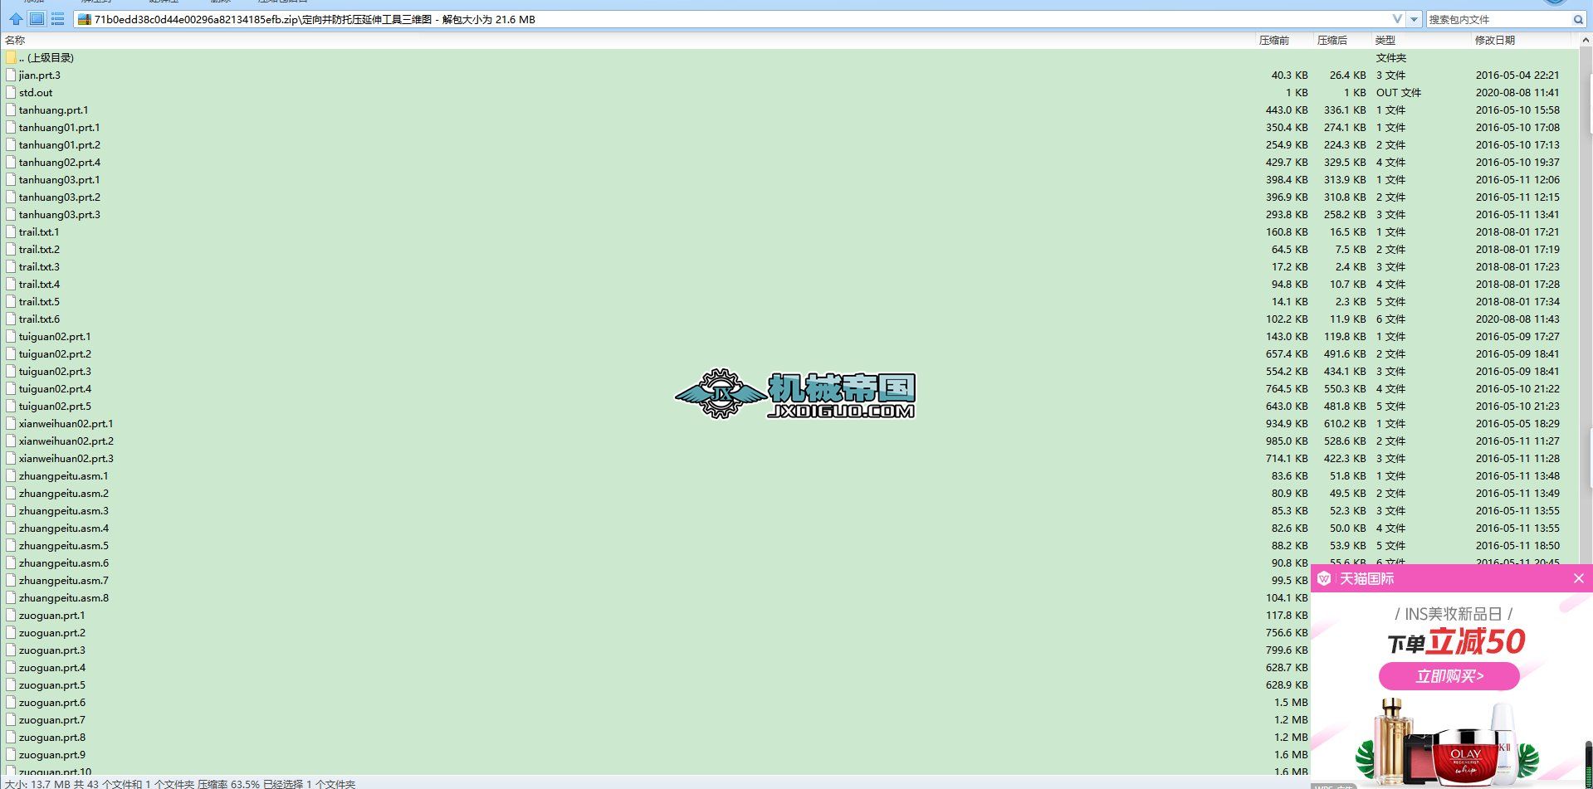The width and height of the screenshot is (1593, 789).
Task: Click the 立即购买 button in the ad
Action: coord(1449,676)
